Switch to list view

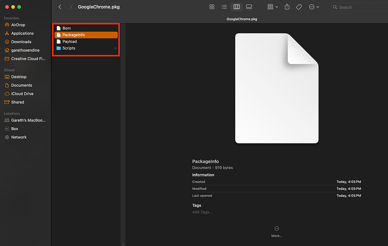click(224, 7)
